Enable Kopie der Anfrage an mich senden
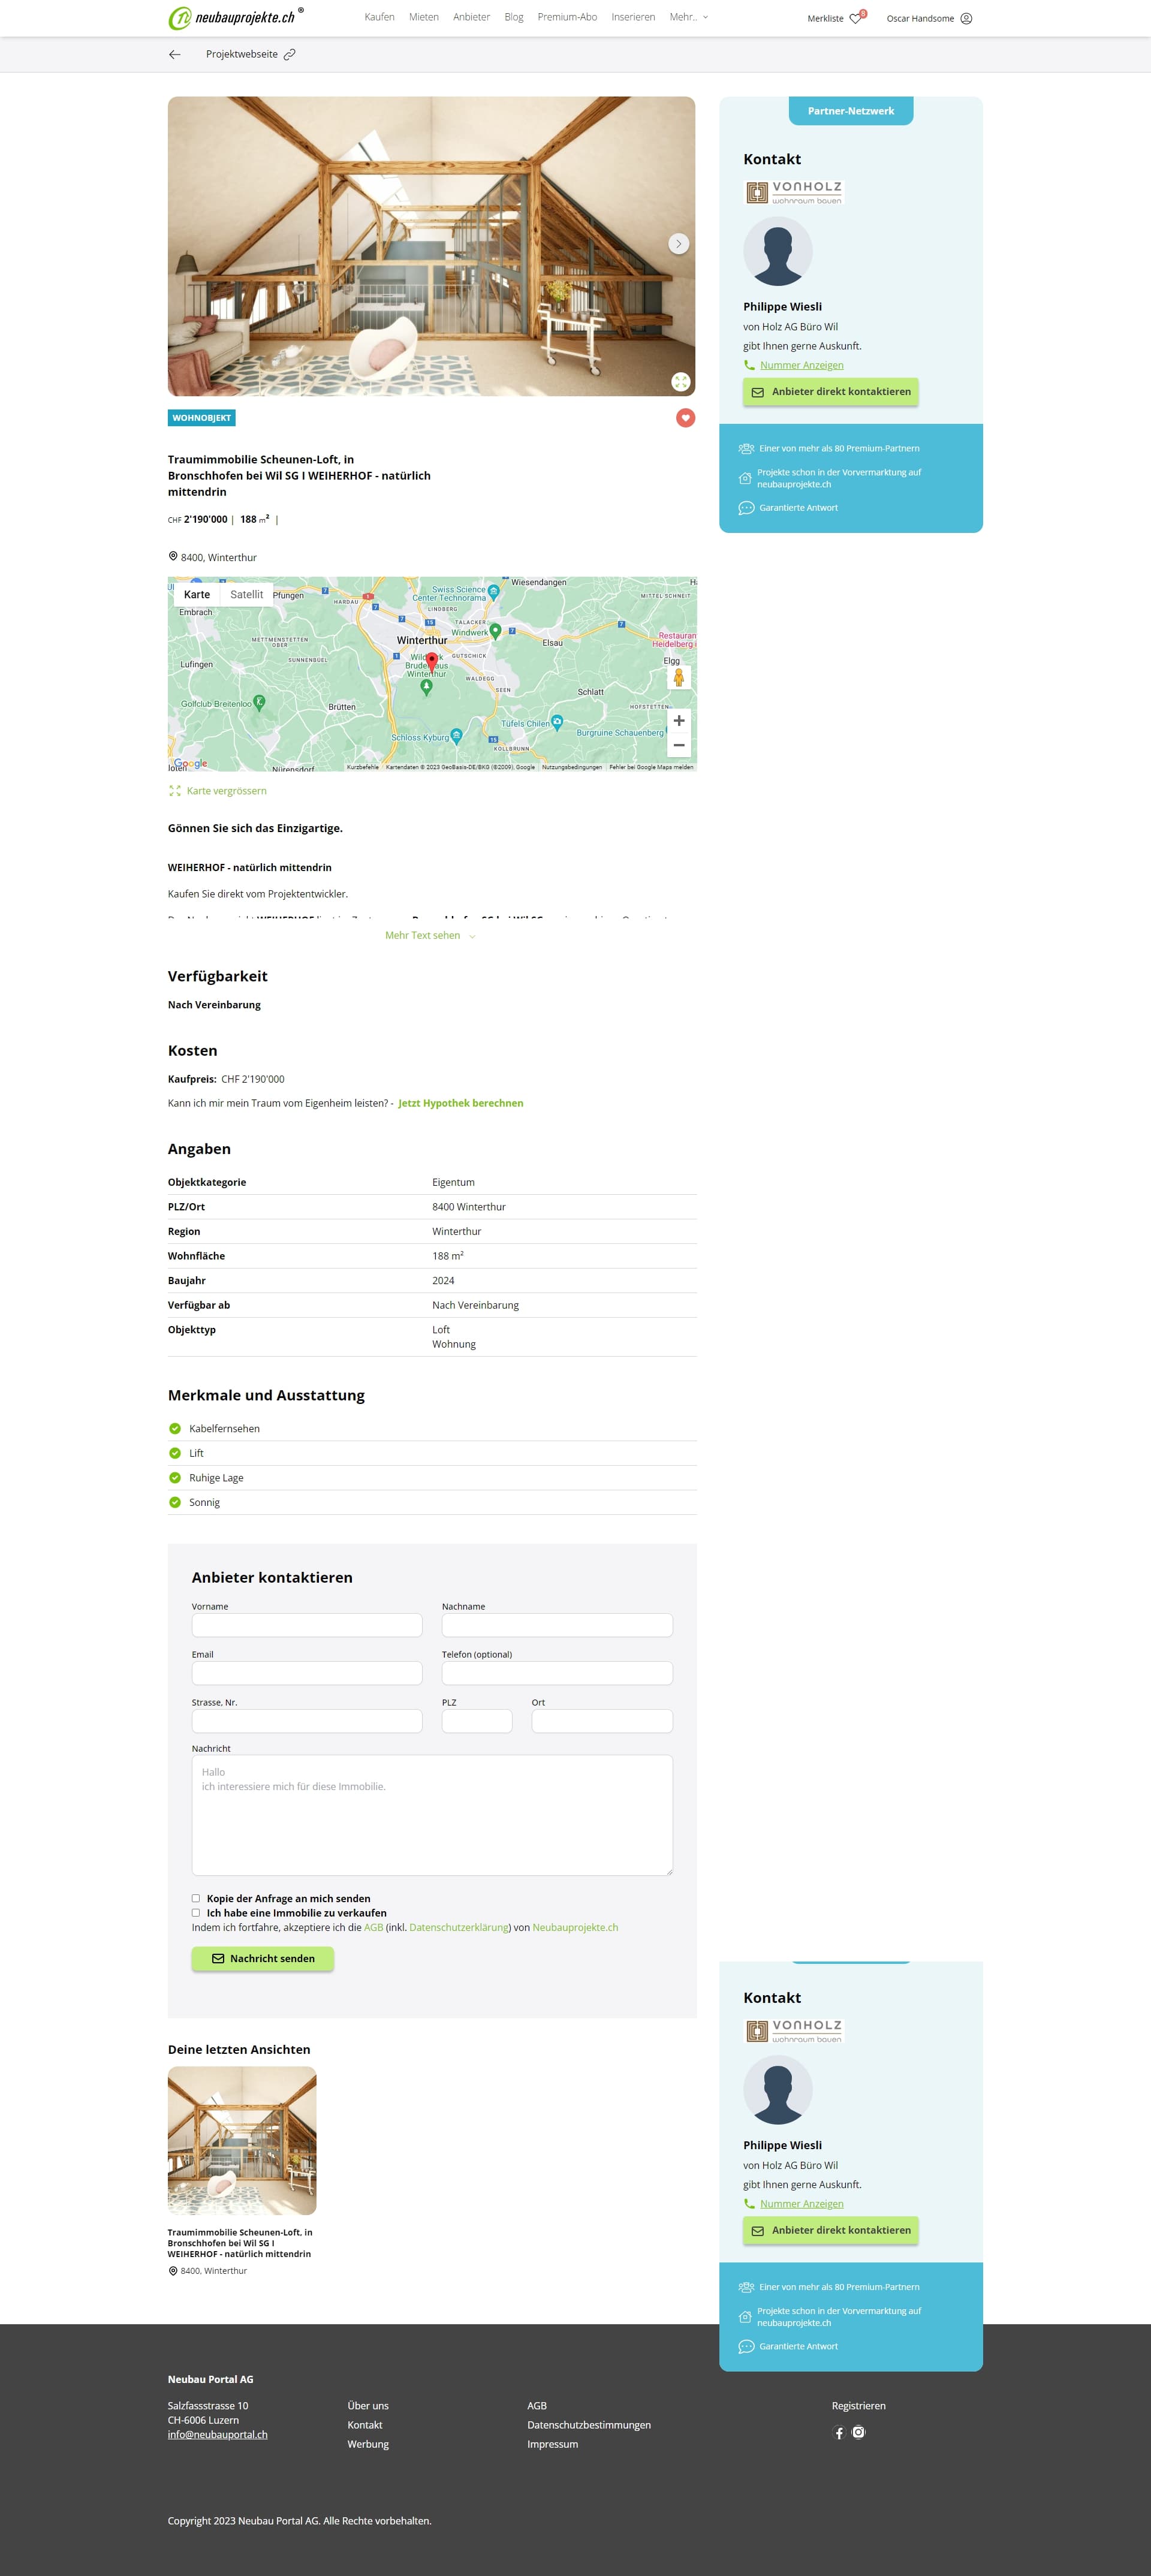 coord(196,1898)
